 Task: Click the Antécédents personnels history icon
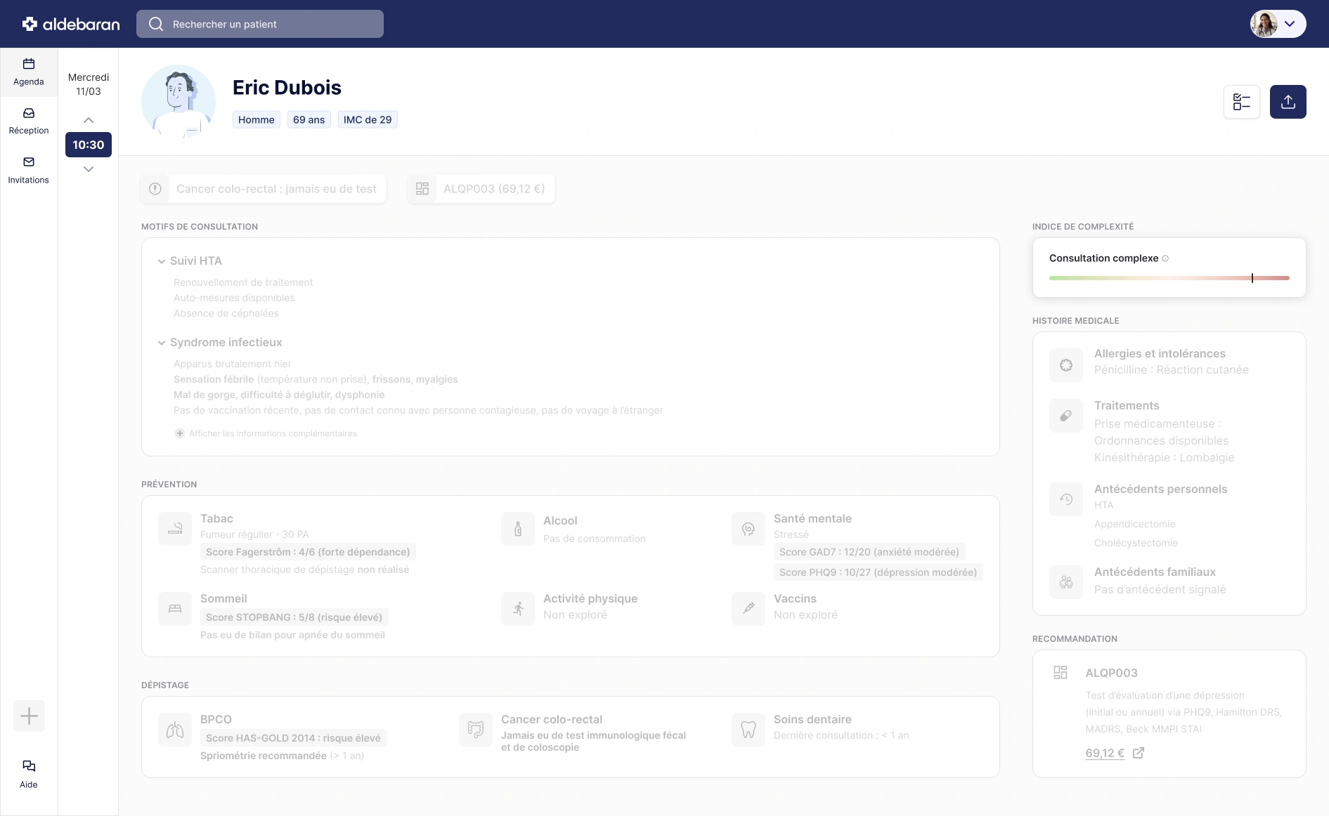1066,499
